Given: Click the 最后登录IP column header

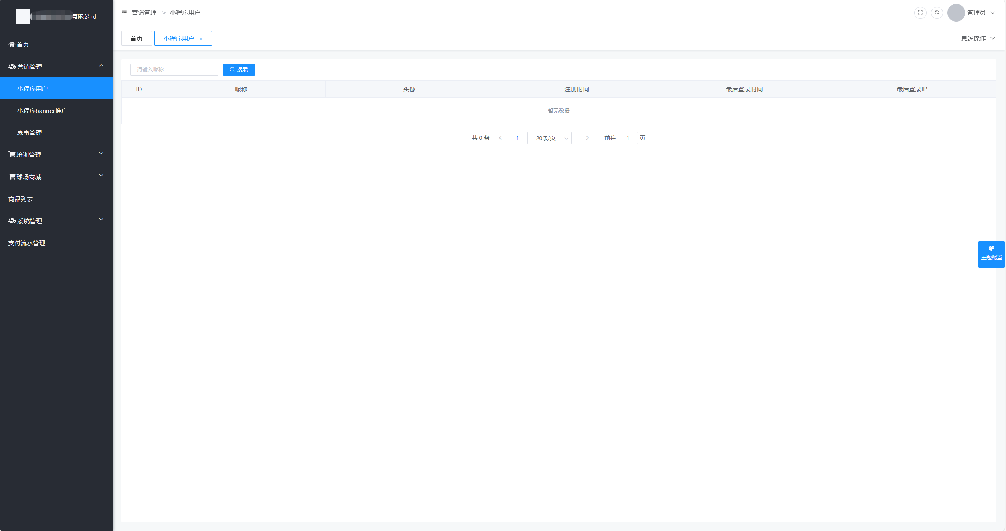Looking at the screenshot, I should (x=912, y=89).
